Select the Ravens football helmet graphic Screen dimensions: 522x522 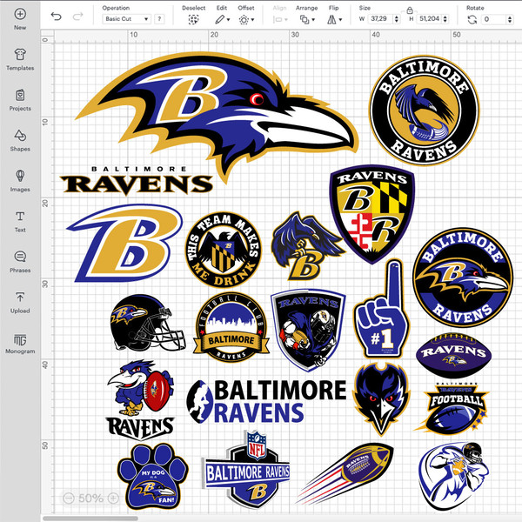point(148,323)
